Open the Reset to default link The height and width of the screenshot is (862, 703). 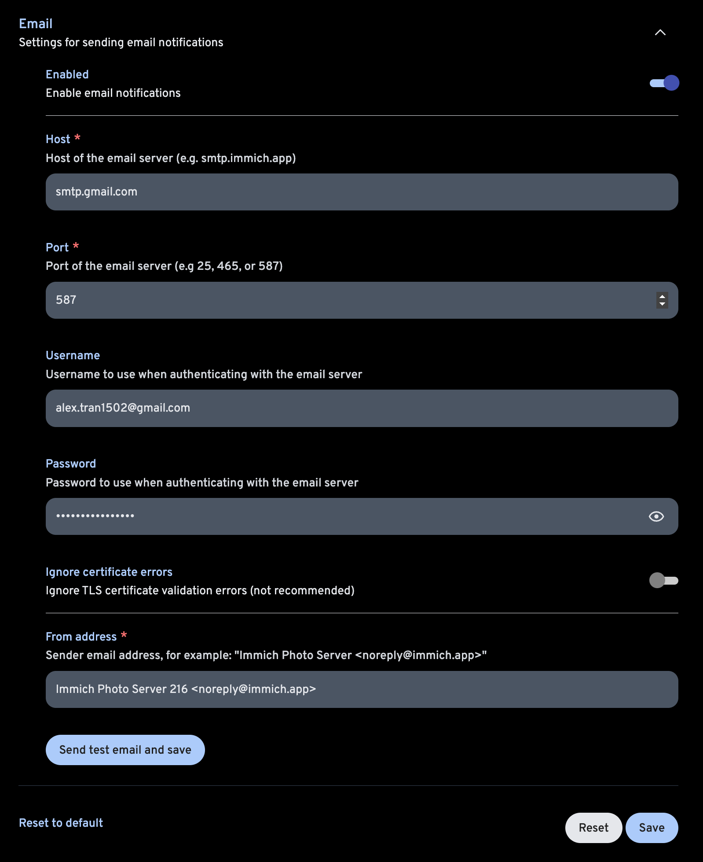click(61, 823)
